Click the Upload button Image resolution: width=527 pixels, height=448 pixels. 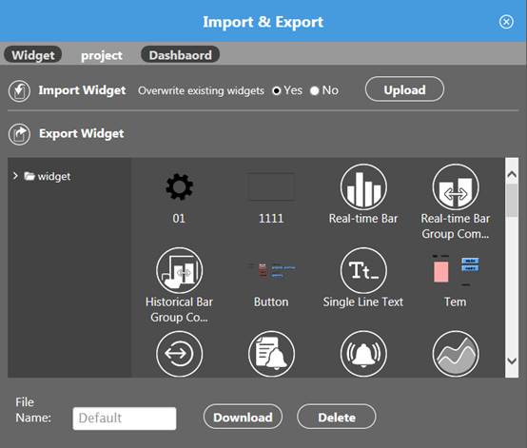click(x=404, y=89)
